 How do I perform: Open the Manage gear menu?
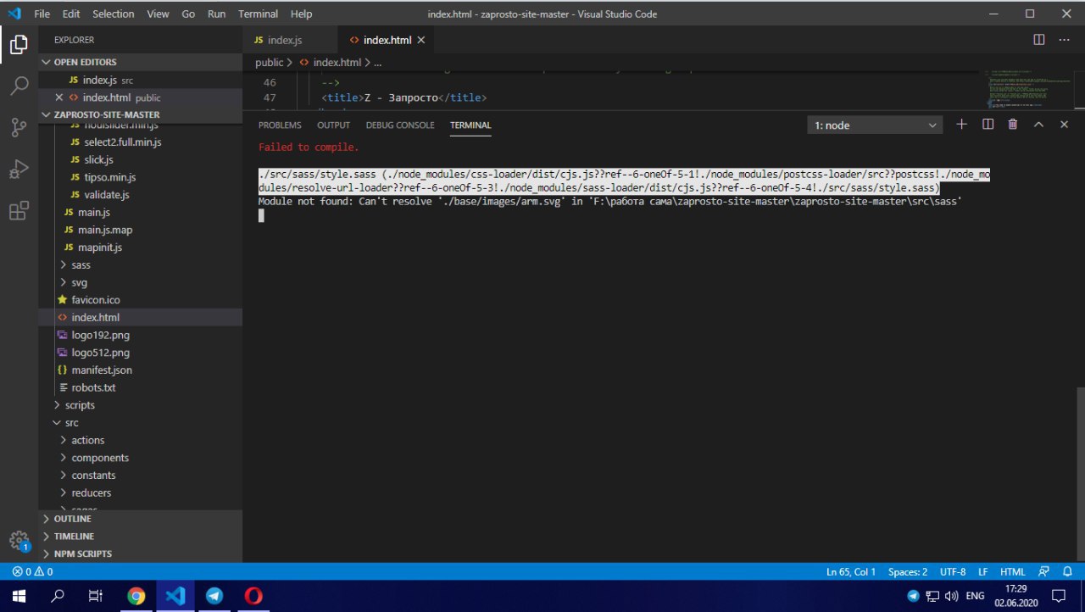[x=19, y=541]
